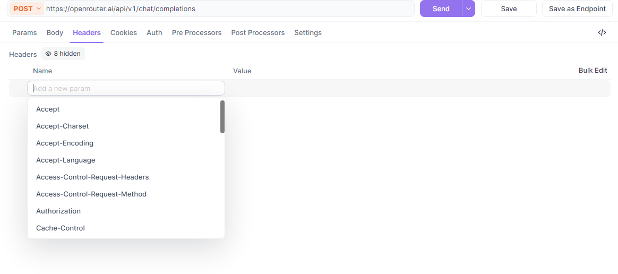Open the code snippet icon
The height and width of the screenshot is (274, 618).
602,33
